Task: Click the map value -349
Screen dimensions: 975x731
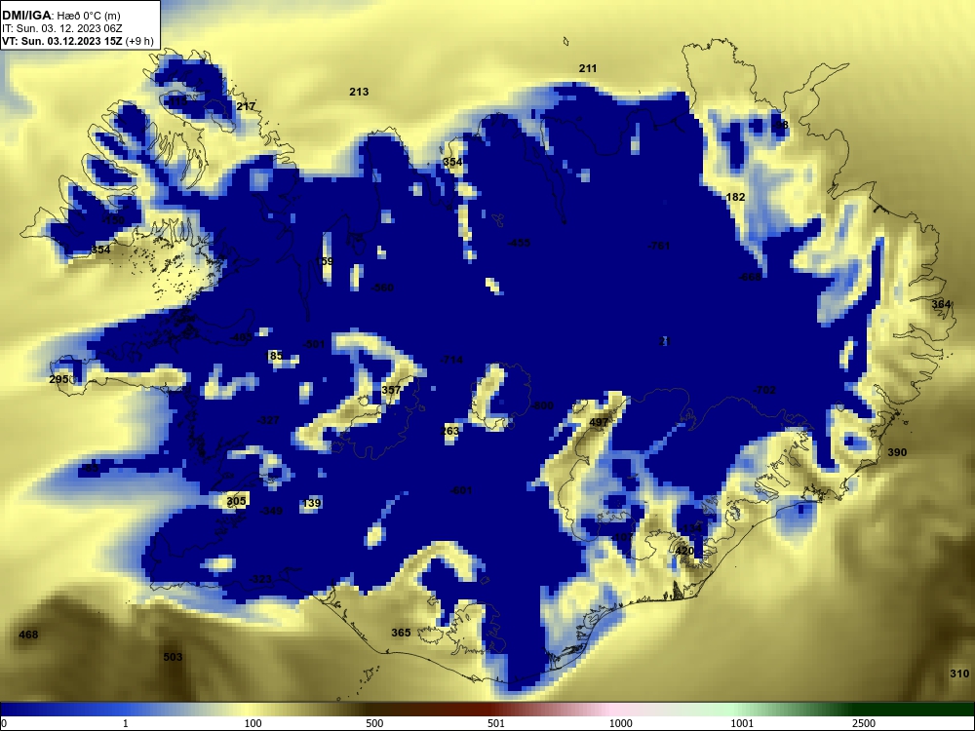Action: [x=271, y=511]
